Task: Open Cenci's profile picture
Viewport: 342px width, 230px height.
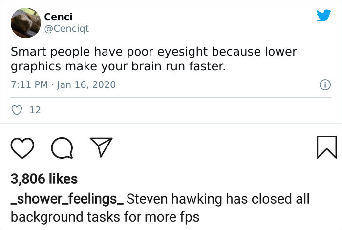Action: [x=25, y=22]
